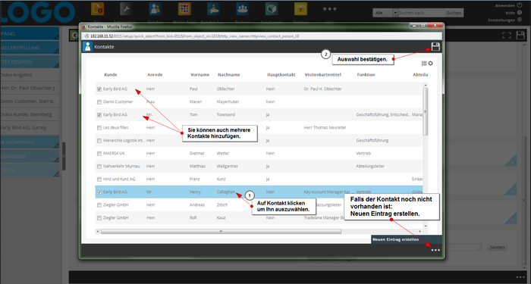Viewport: 531px width, 284px height.
Task: Click the Neuen Eintrag erstellen button
Action: (x=407, y=239)
